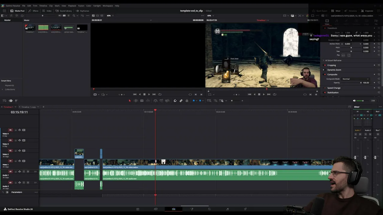Expand the Speed Change section

tap(334, 88)
